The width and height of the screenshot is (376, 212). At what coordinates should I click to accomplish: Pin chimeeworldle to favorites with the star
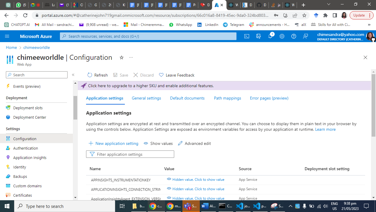[x=122, y=57]
